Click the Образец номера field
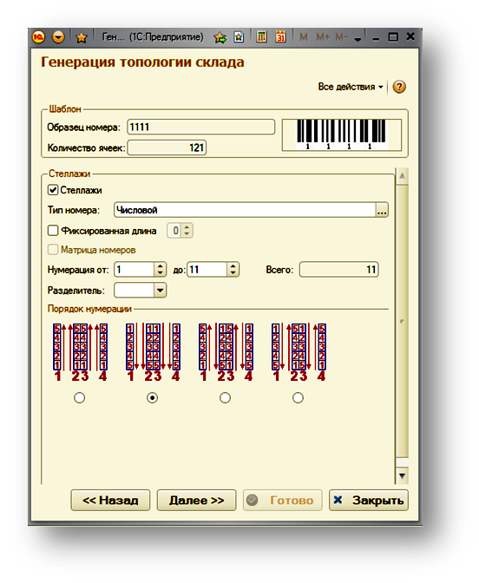The image size is (479, 583). pyautogui.click(x=200, y=127)
